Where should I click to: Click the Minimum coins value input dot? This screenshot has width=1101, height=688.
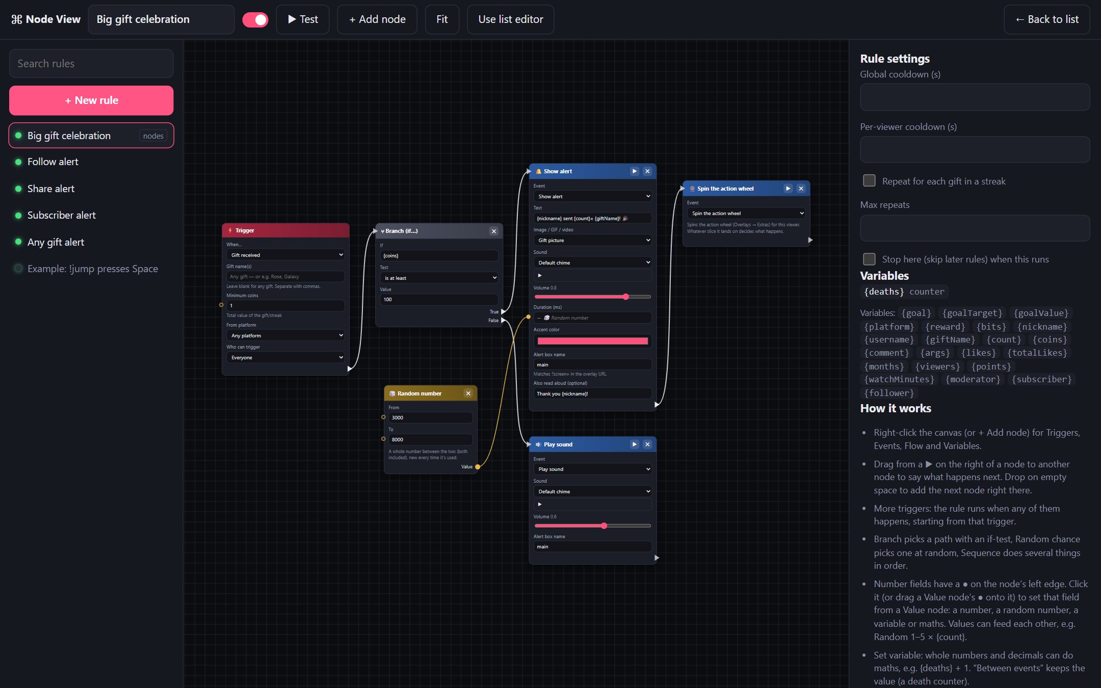pos(221,305)
